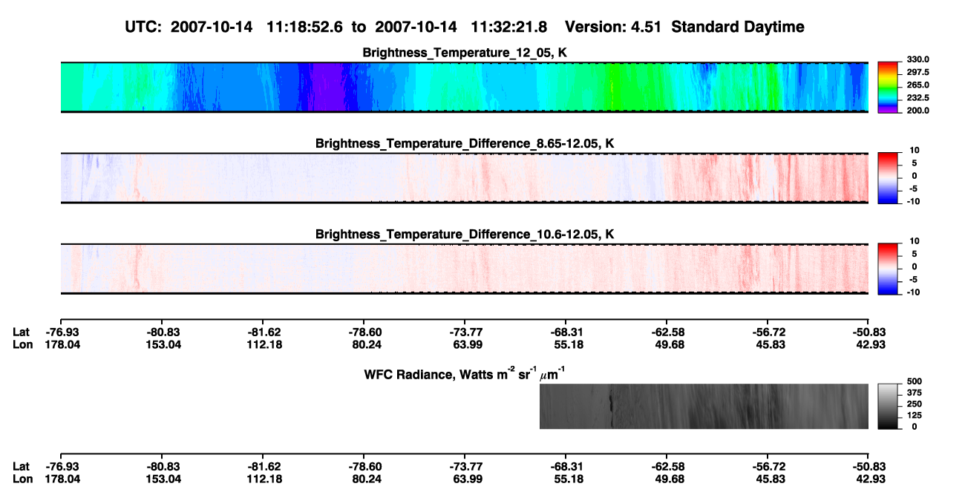
Task: Click the 8.65-12.05 temperature difference strip
Action: (x=464, y=178)
